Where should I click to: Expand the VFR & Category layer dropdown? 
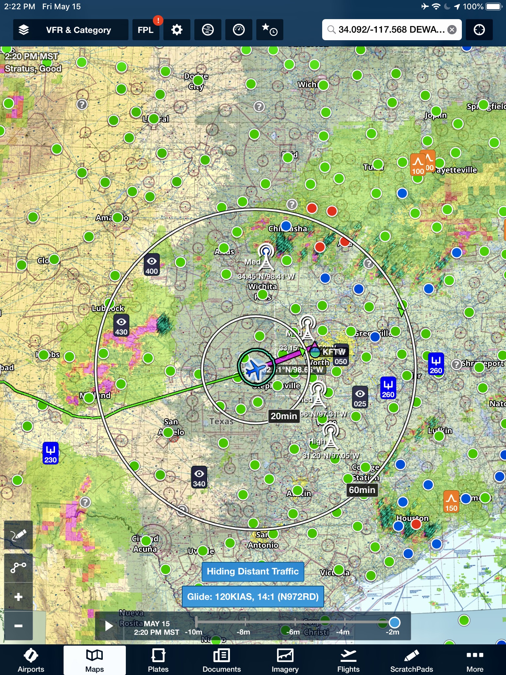point(78,30)
